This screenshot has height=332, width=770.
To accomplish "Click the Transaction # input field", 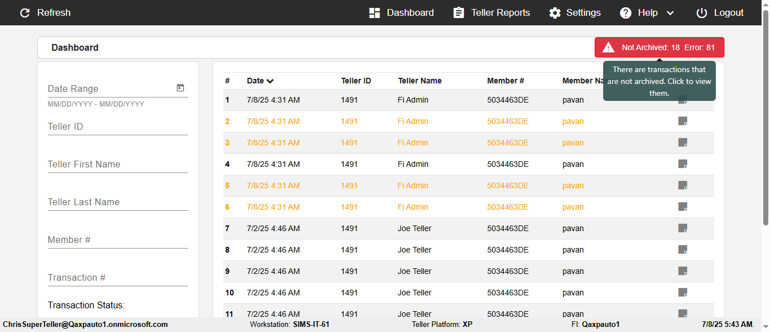I will 118,278.
